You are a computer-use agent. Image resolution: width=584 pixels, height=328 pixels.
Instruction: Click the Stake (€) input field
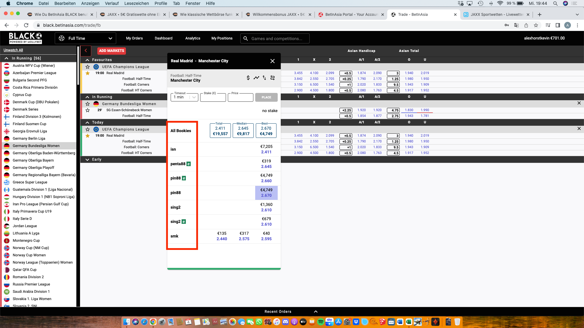point(213,97)
